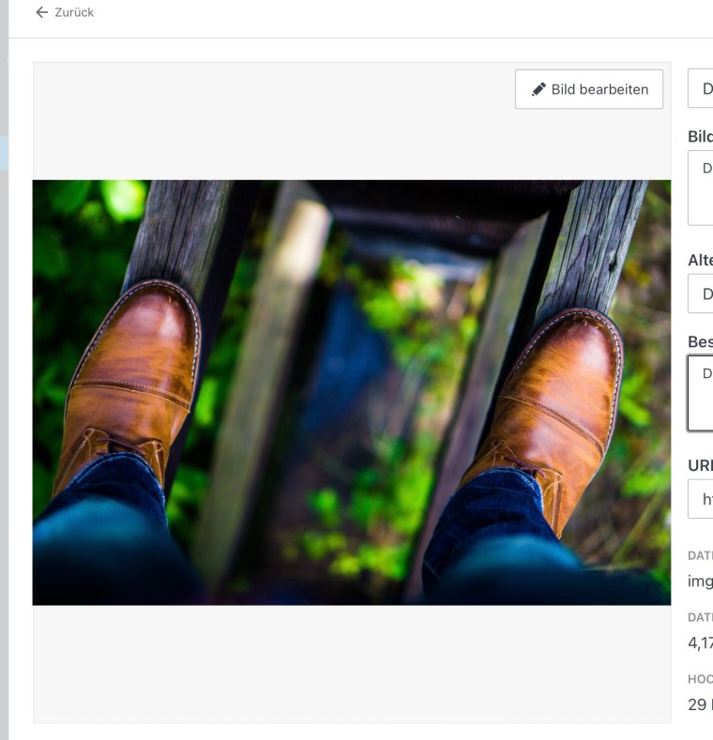
Task: Click the Bes… label above the text area
Action: pos(700,340)
